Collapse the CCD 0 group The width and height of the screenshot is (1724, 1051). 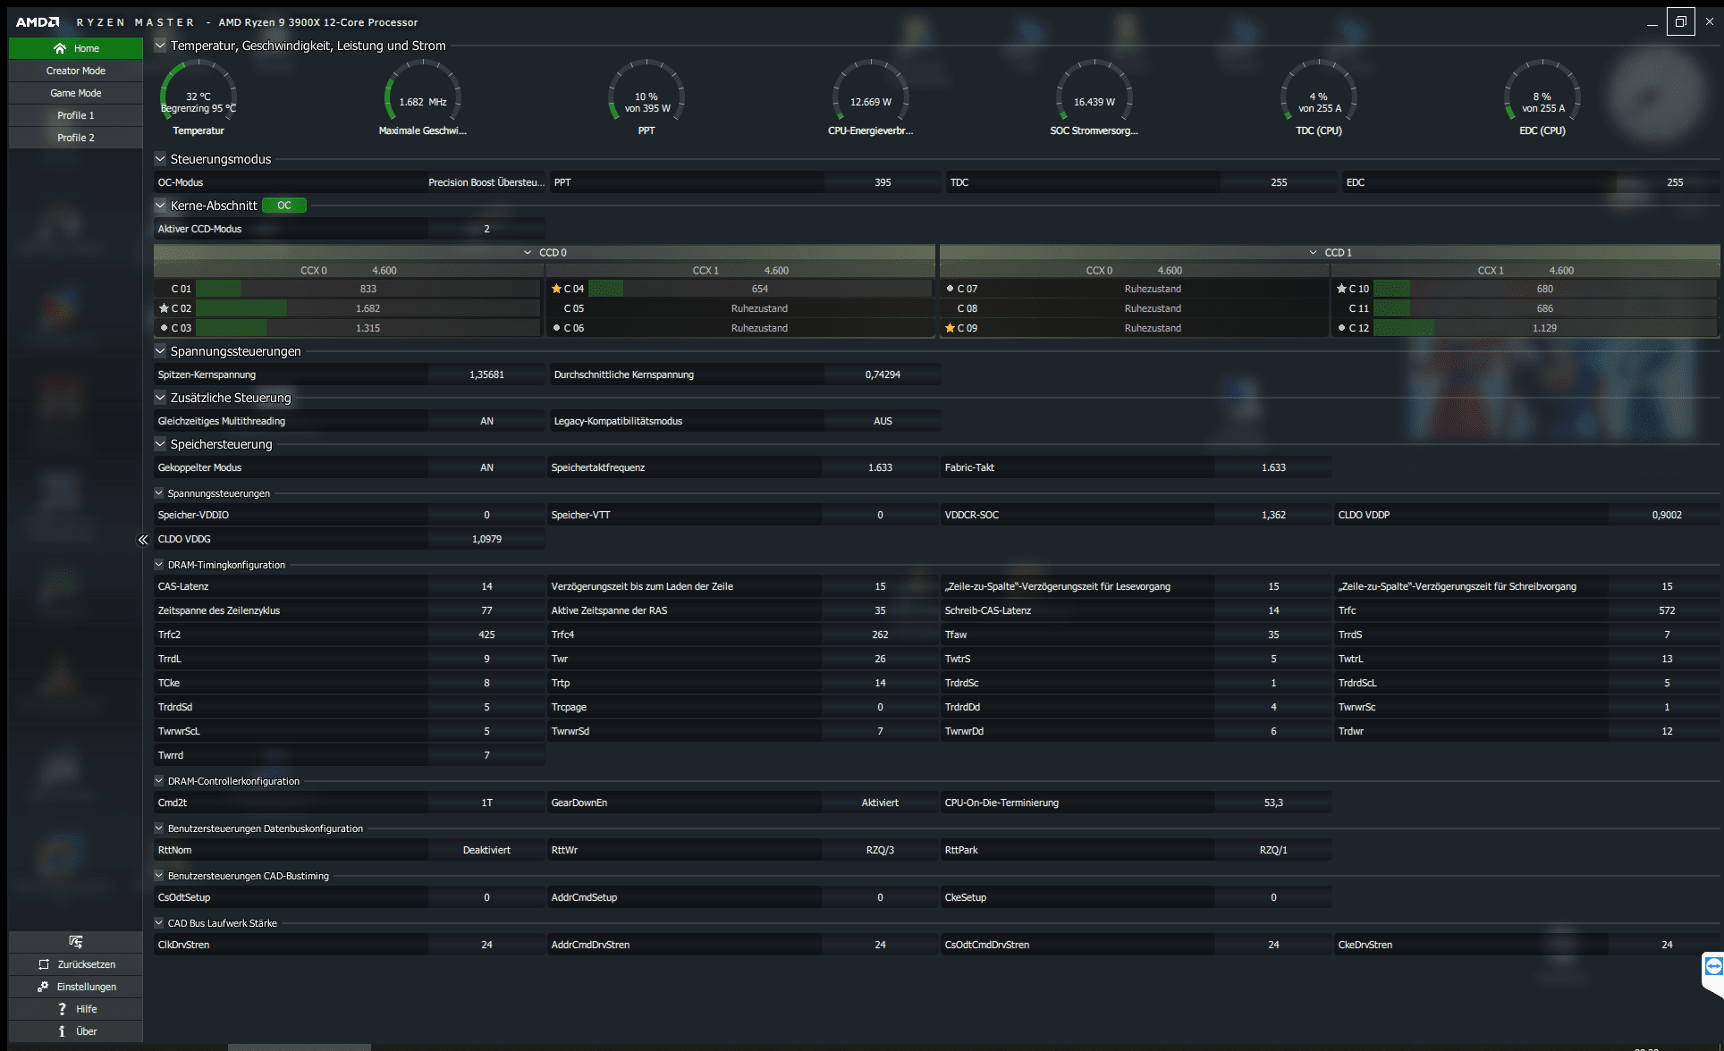(528, 253)
